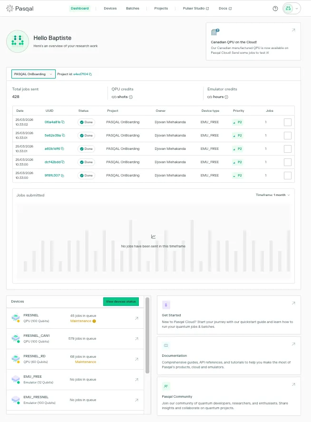This screenshot has height=422, width=311.
Task: Tick checkbox for batch 06a4a81e
Action: click(x=288, y=122)
